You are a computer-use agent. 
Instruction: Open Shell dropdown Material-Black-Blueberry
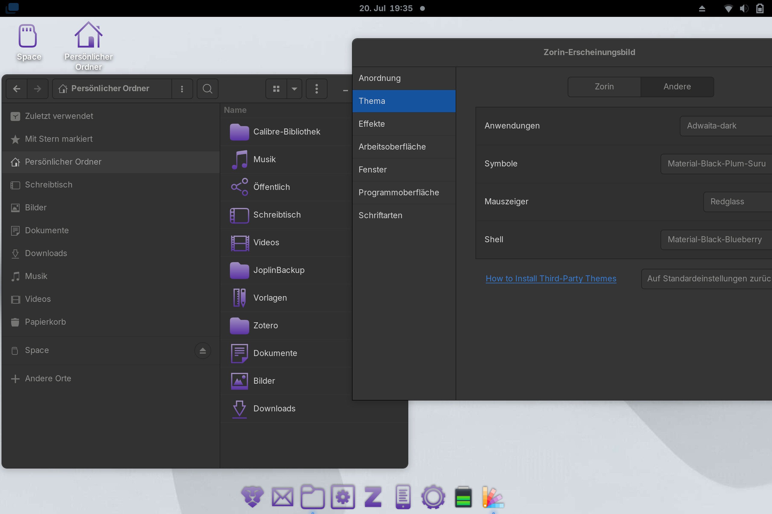point(716,240)
